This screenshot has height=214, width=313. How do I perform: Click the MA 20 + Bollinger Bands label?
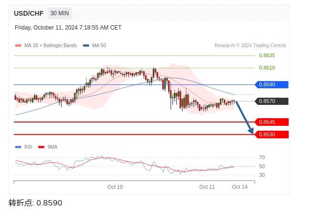click(51, 45)
